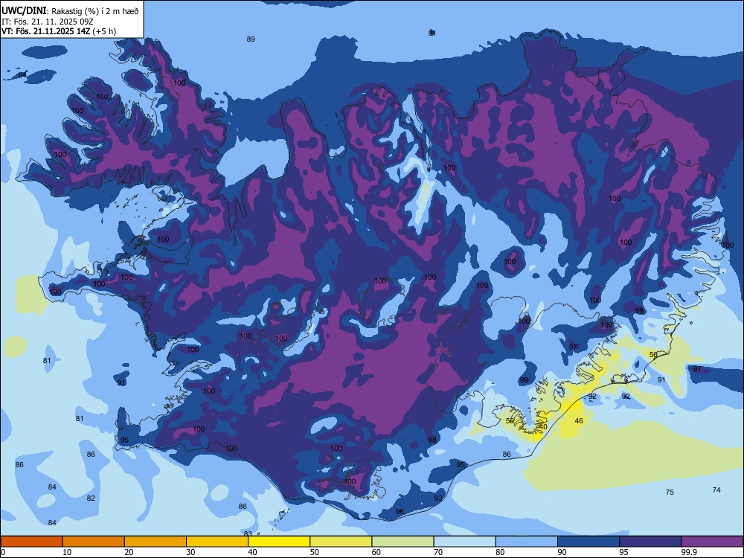Select the 93 value on the south coast

point(438,498)
